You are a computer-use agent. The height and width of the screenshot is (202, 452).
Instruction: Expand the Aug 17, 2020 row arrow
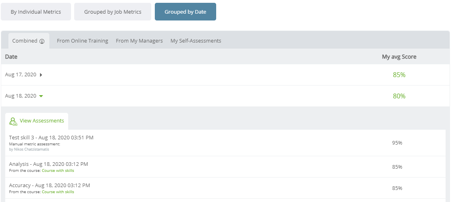coord(41,75)
